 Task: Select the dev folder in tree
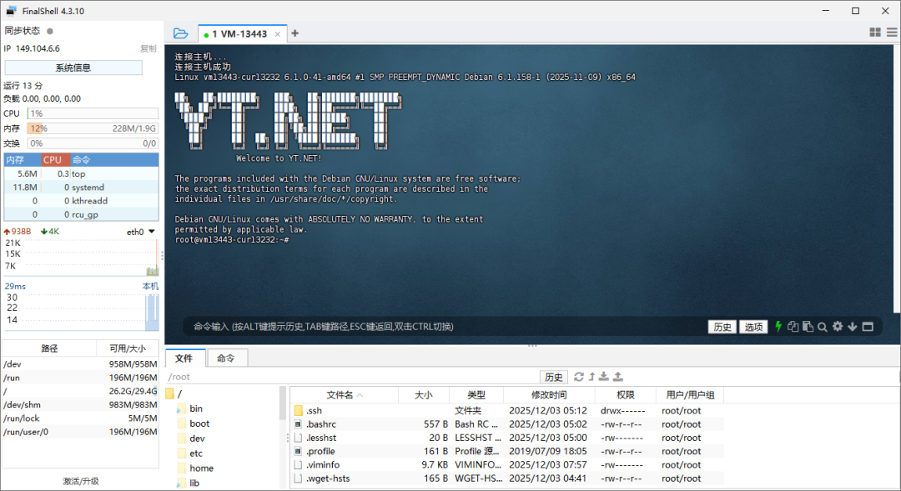191,438
